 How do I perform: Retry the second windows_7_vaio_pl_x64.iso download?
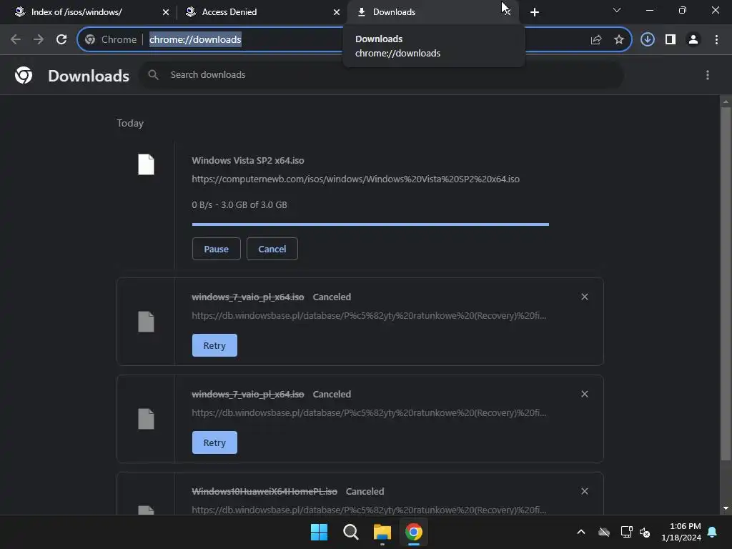(214, 442)
